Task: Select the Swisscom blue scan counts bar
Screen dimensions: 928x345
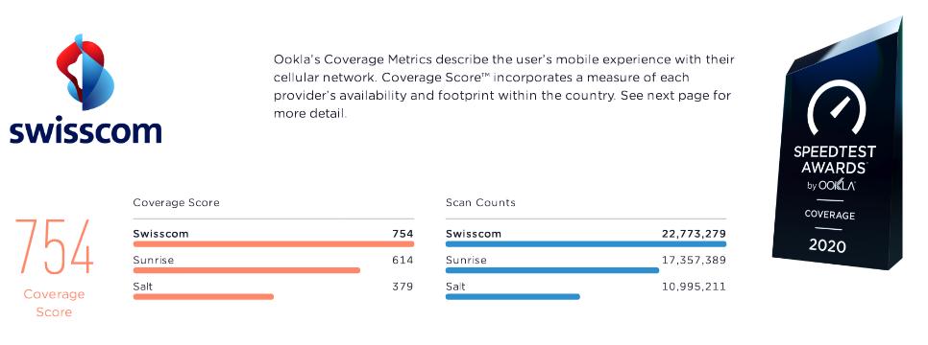Action: point(585,243)
